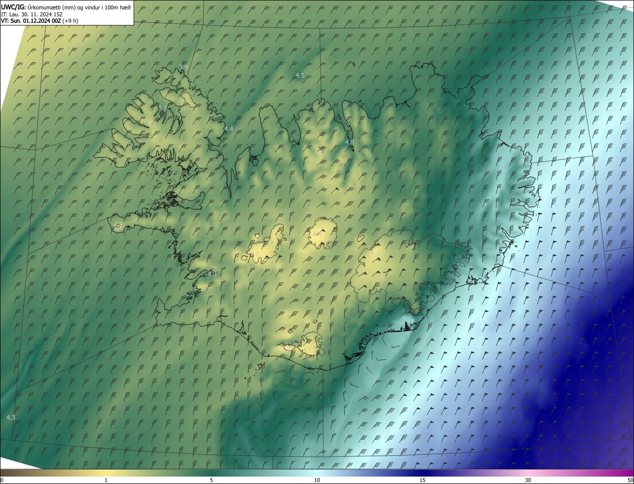The width and height of the screenshot is (634, 484).
Task: Click the 3.9 precipitation value label
Action: [x=183, y=67]
